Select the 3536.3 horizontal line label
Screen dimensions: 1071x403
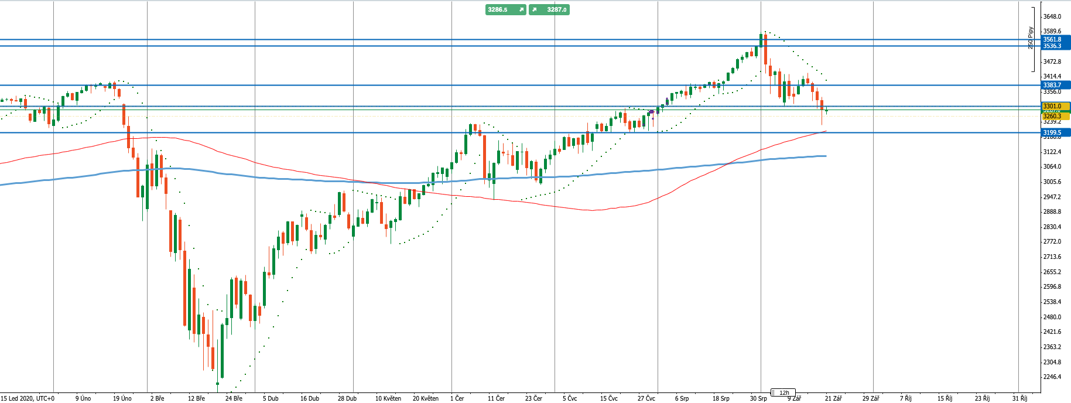click(x=1056, y=46)
